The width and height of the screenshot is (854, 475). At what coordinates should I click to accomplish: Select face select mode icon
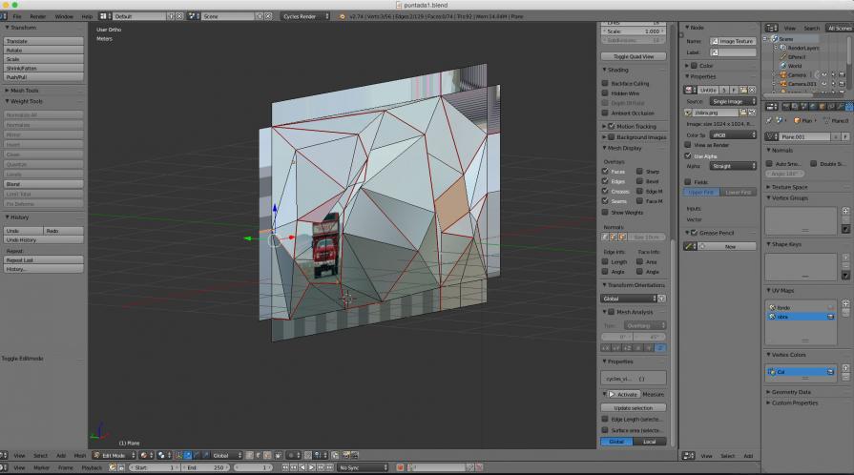click(267, 455)
